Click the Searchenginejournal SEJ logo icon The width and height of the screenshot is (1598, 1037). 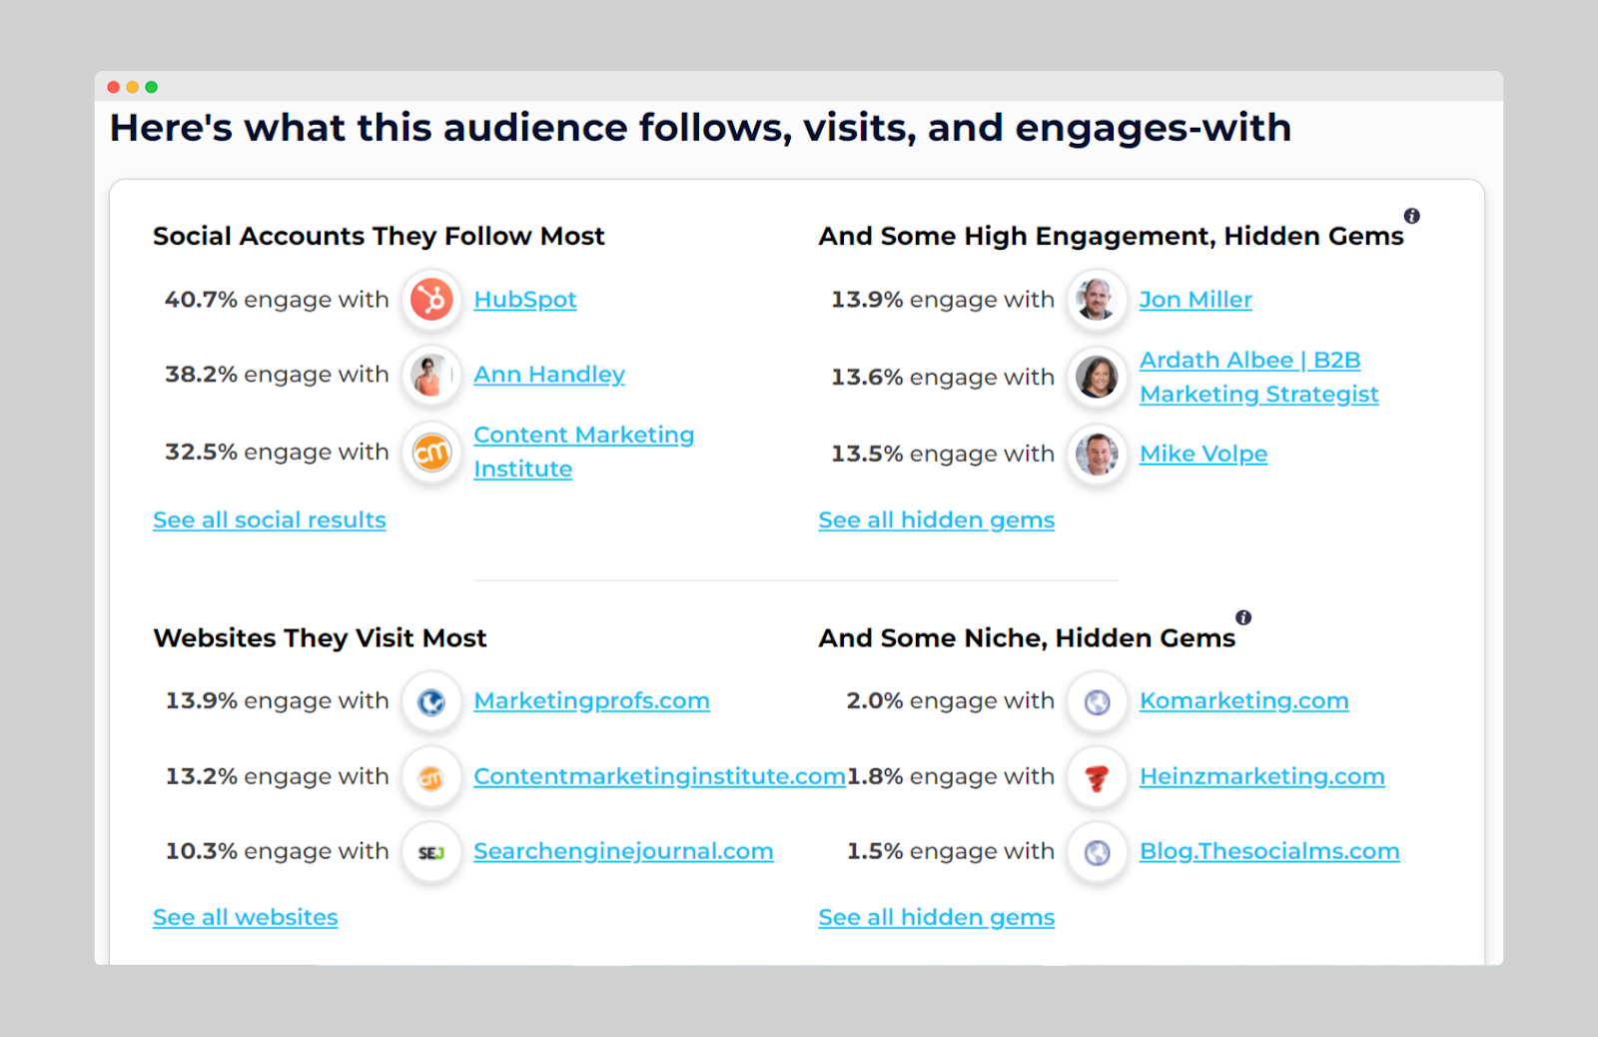click(x=431, y=852)
